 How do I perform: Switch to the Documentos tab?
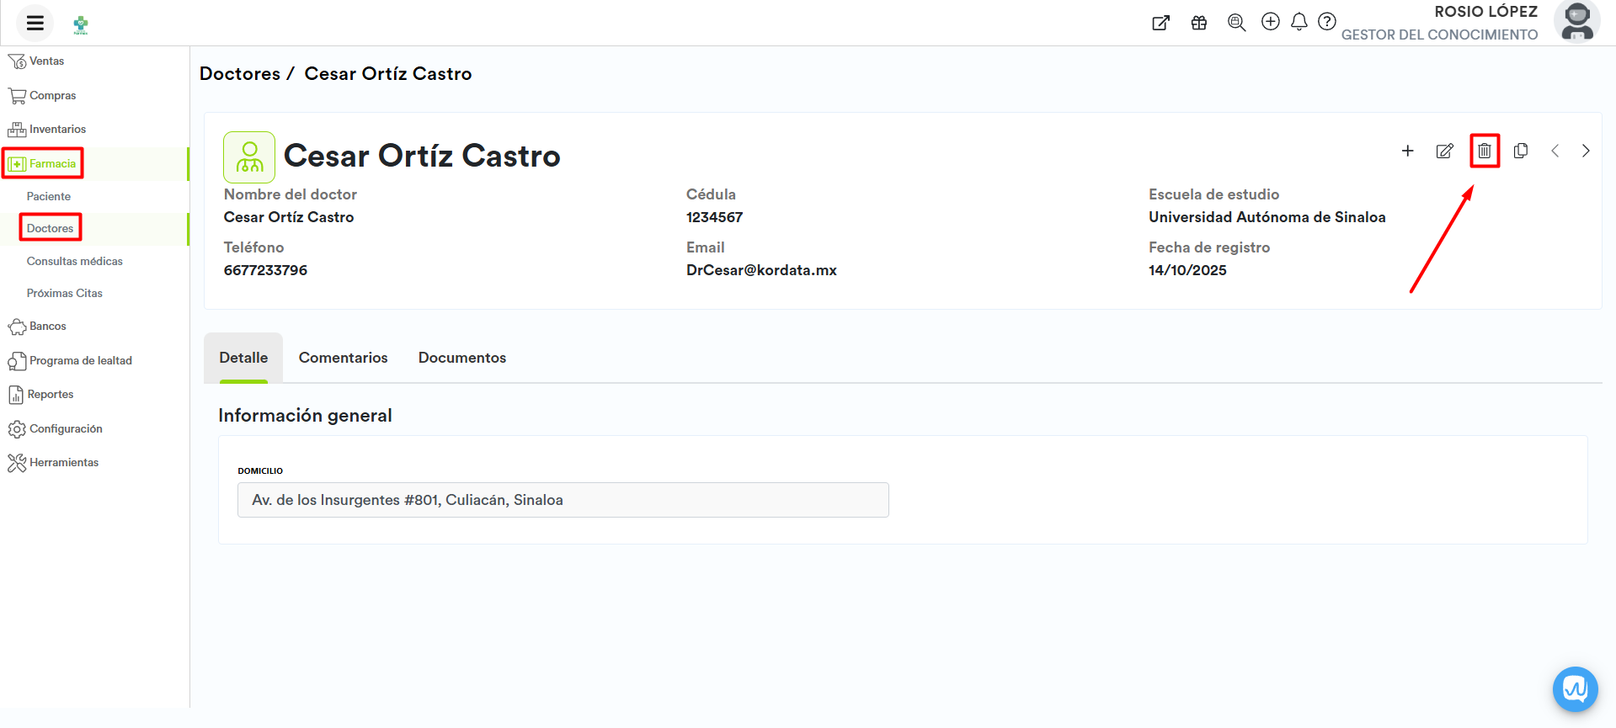click(x=462, y=358)
